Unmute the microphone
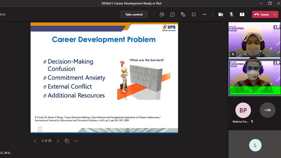Image resolution: width=281 pixels, height=158 pixels. (x=231, y=14)
